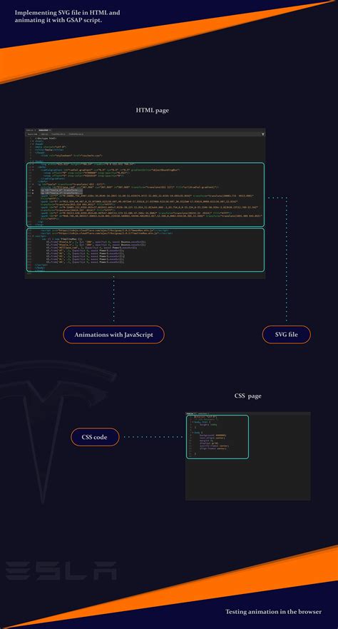This screenshot has height=629, width=338.
Task: Expand collapsed Tesla_b group fold arrow
Action: pos(33,190)
